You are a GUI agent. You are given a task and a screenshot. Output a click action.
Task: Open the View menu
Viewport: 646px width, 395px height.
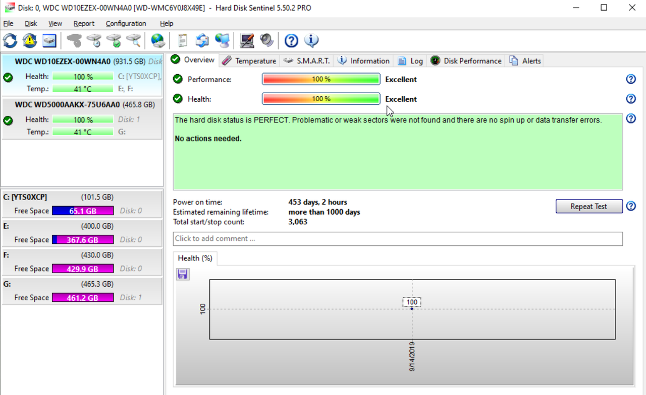55,24
